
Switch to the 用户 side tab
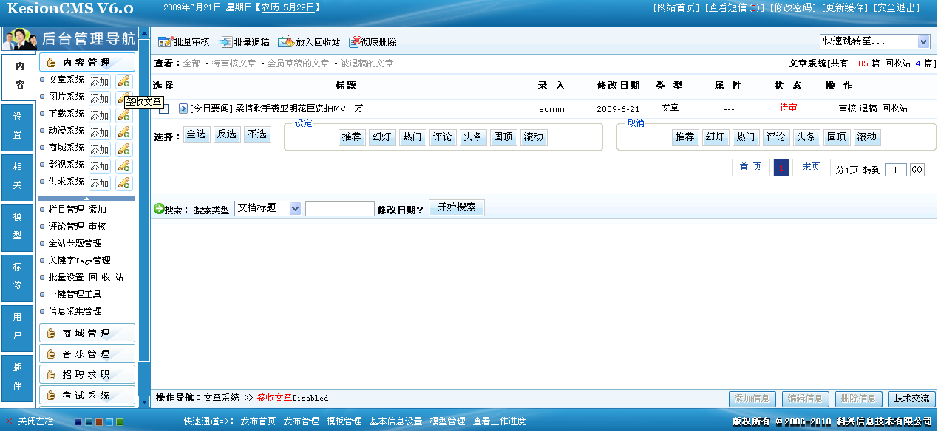(18, 326)
